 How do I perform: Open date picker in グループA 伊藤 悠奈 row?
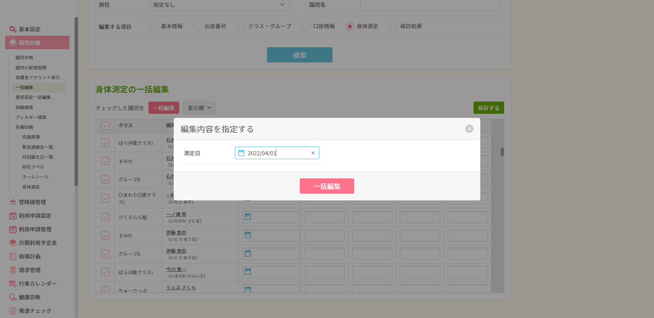click(x=248, y=253)
